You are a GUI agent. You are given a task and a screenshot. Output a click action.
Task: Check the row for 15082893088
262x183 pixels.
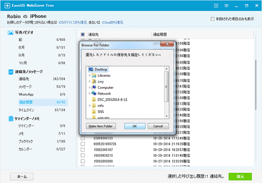click(83, 161)
